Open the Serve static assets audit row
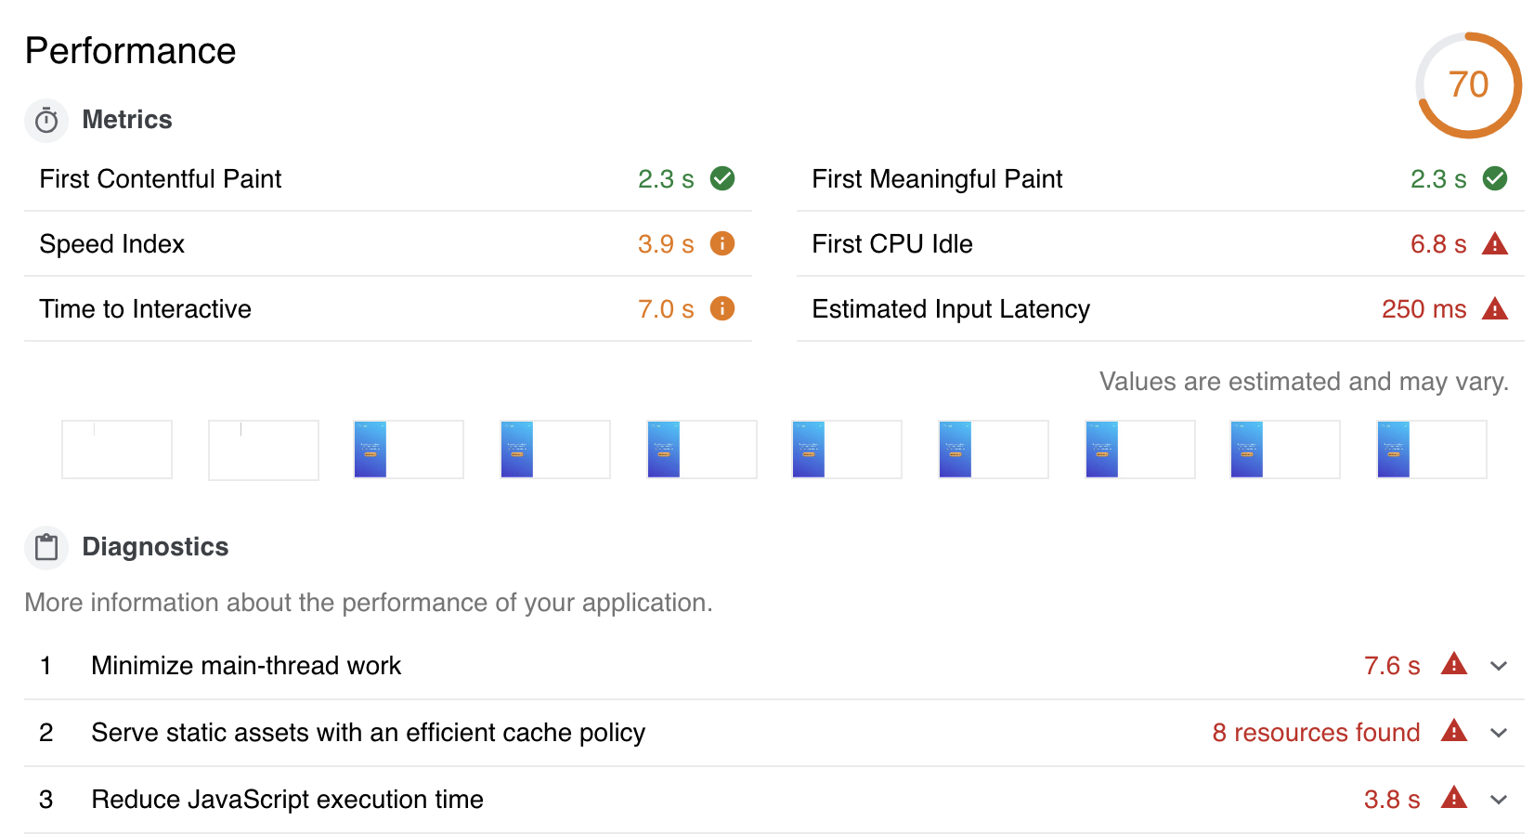This screenshot has width=1534, height=834. coord(774,733)
